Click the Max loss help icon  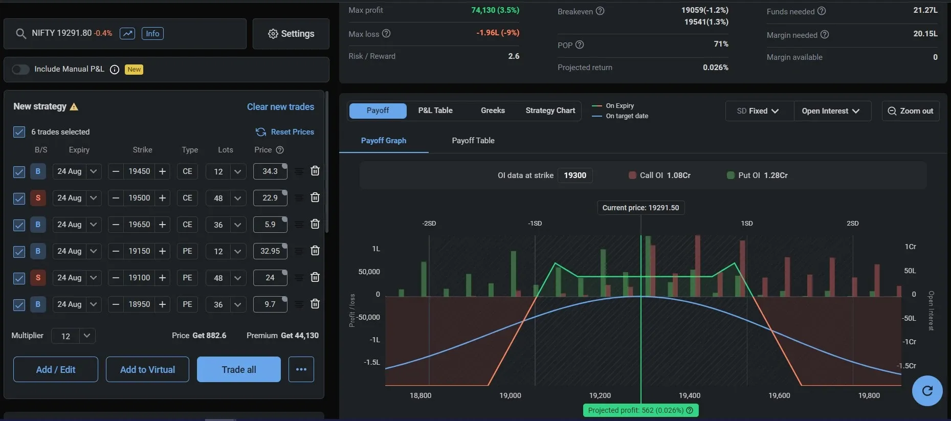pos(386,34)
